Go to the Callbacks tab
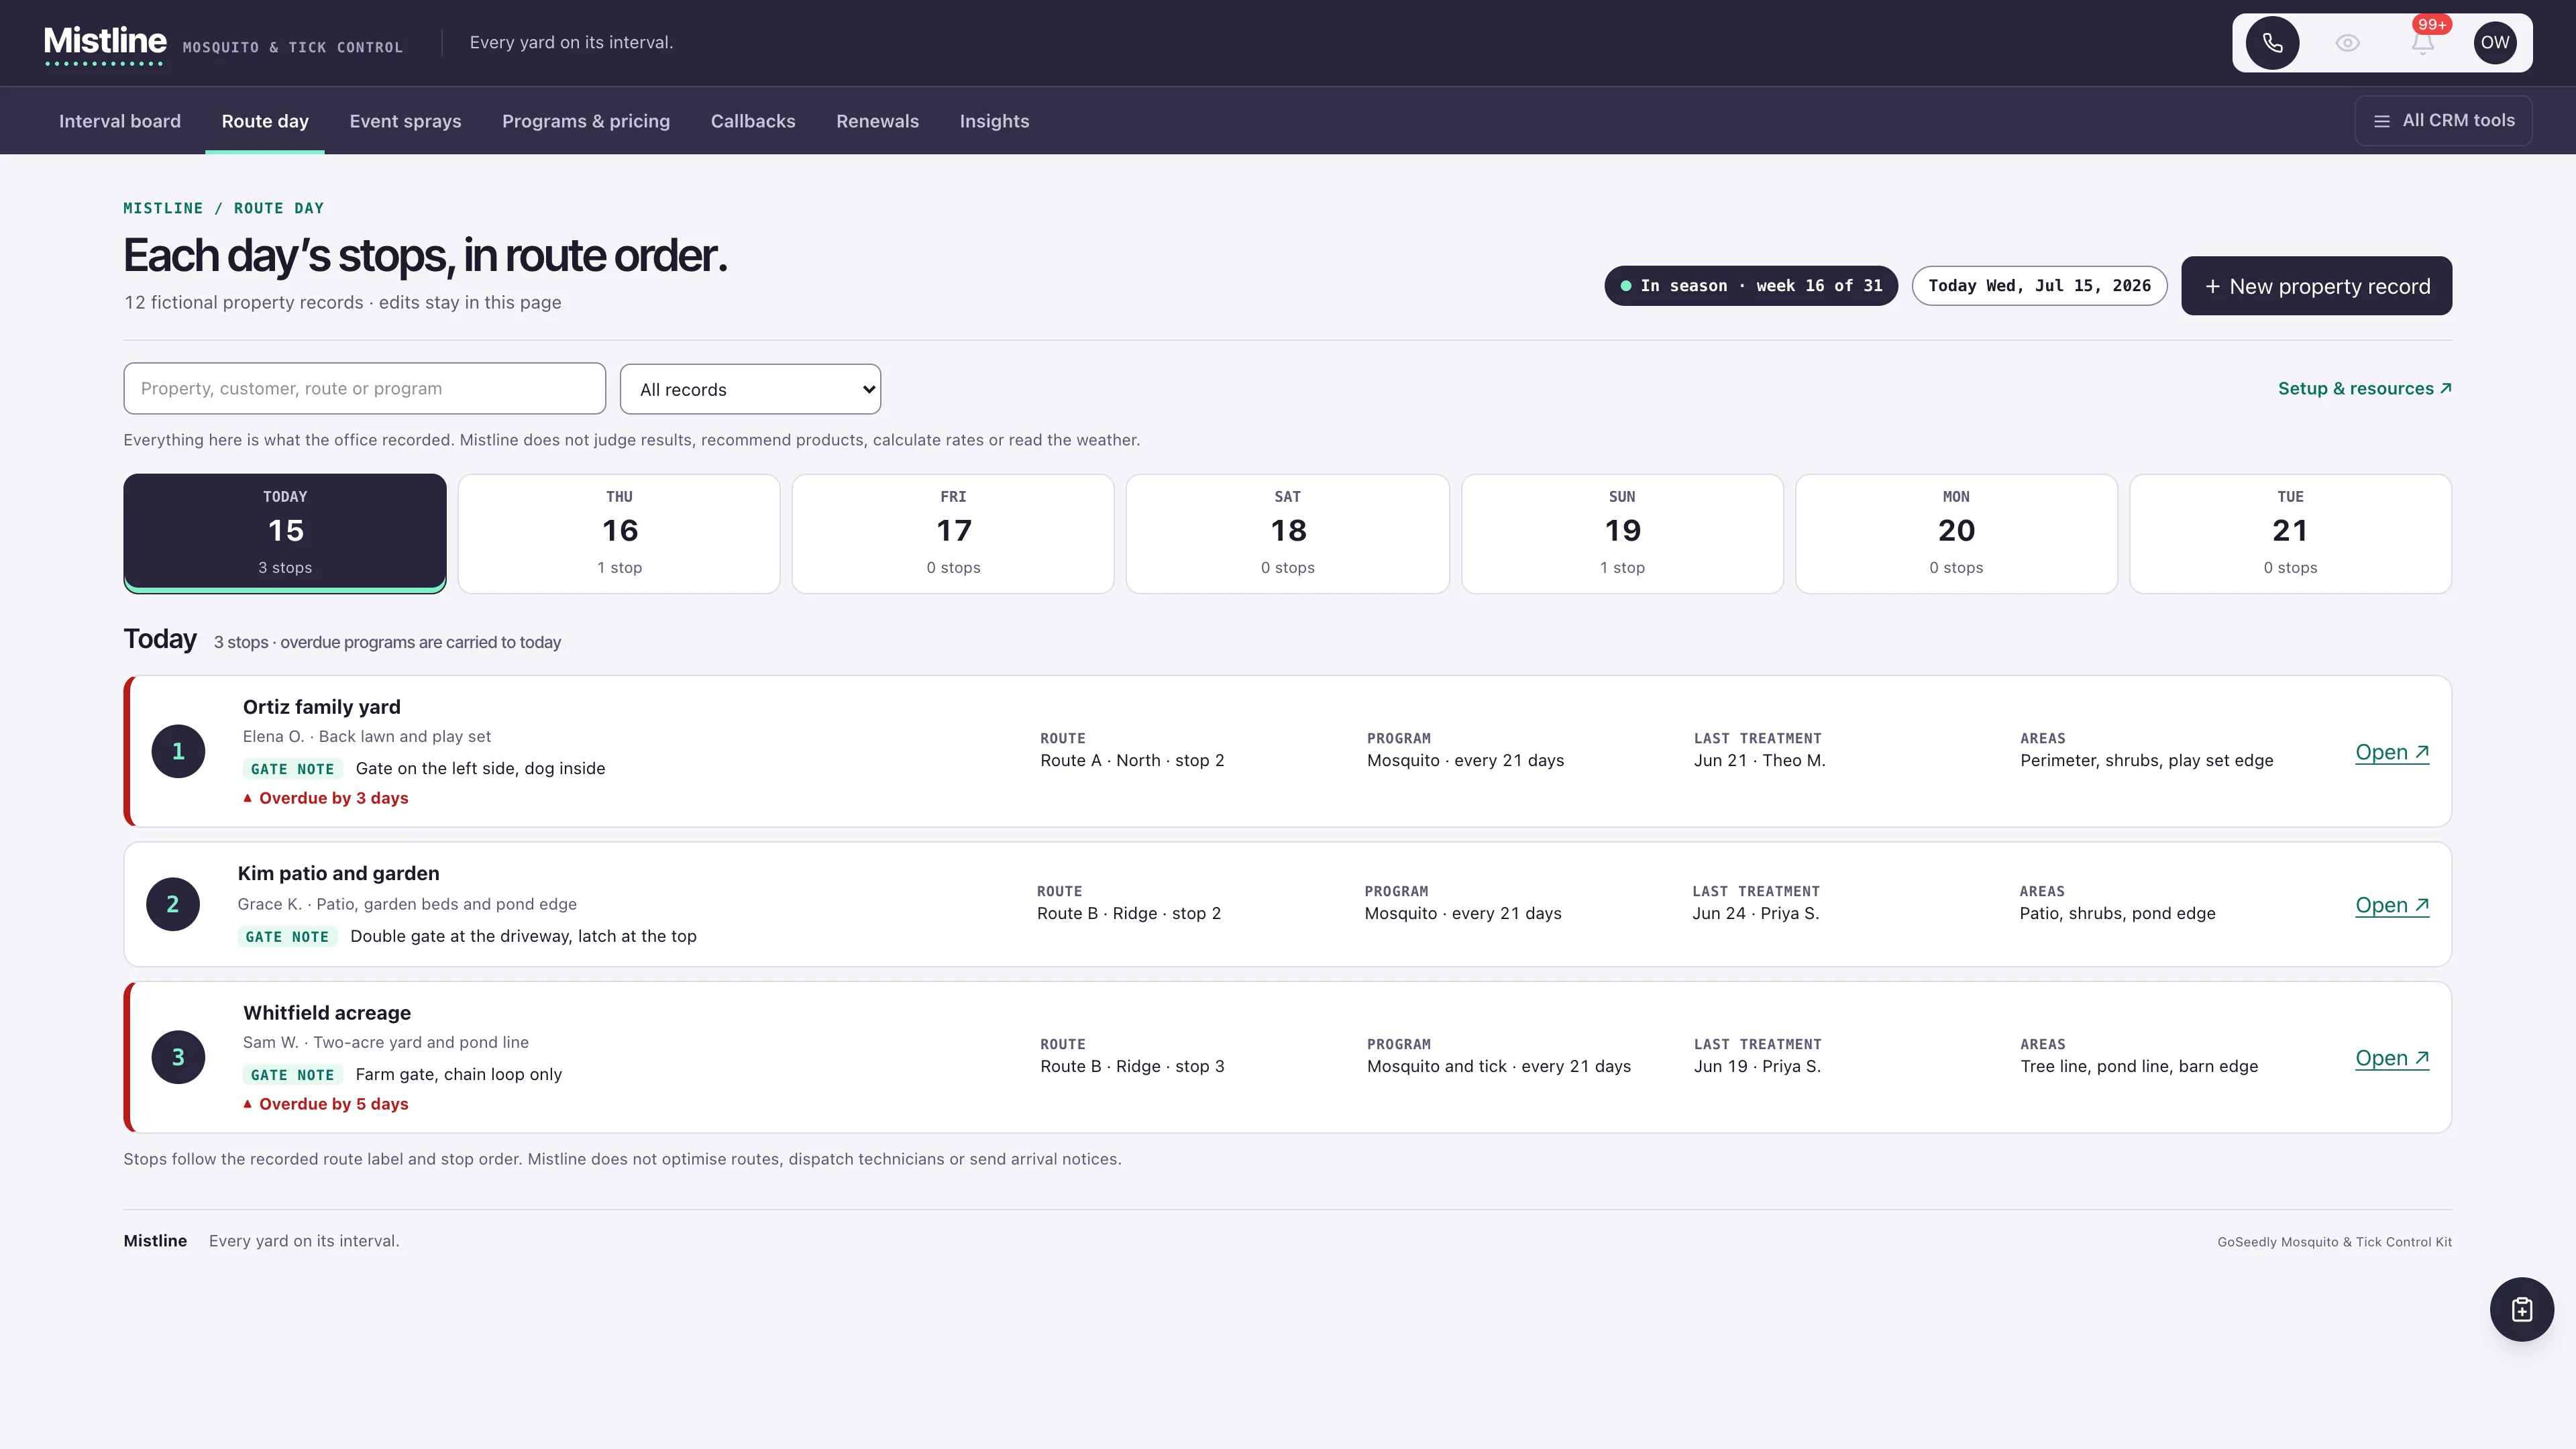Image resolution: width=2576 pixels, height=1449 pixels. click(x=753, y=121)
